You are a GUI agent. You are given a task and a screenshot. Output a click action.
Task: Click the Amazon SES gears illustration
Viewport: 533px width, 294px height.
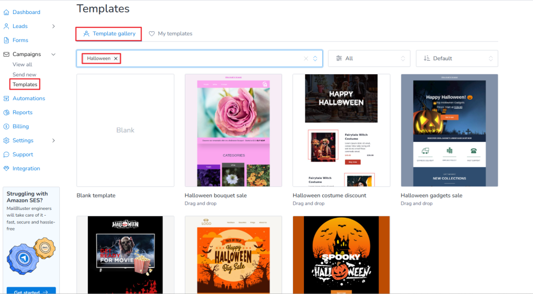click(x=31, y=256)
